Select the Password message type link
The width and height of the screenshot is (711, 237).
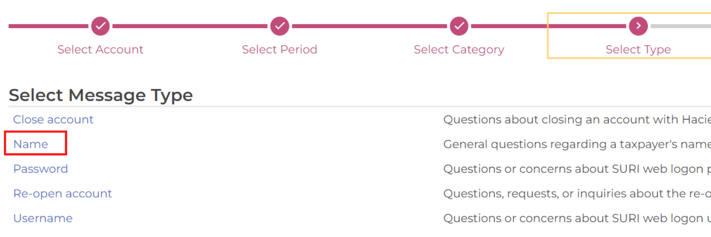point(41,169)
